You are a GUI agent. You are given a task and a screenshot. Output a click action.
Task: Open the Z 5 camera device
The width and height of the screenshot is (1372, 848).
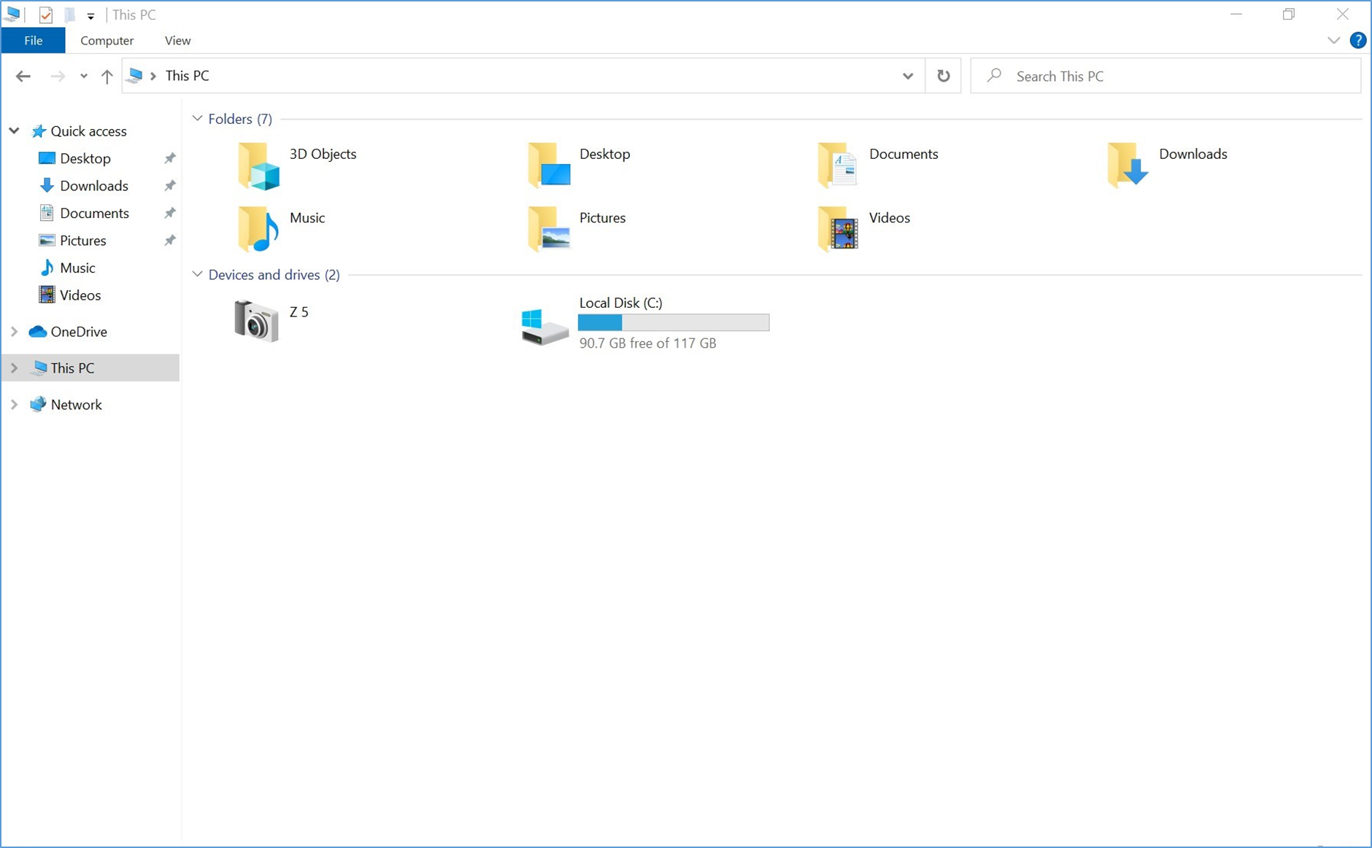tap(298, 312)
